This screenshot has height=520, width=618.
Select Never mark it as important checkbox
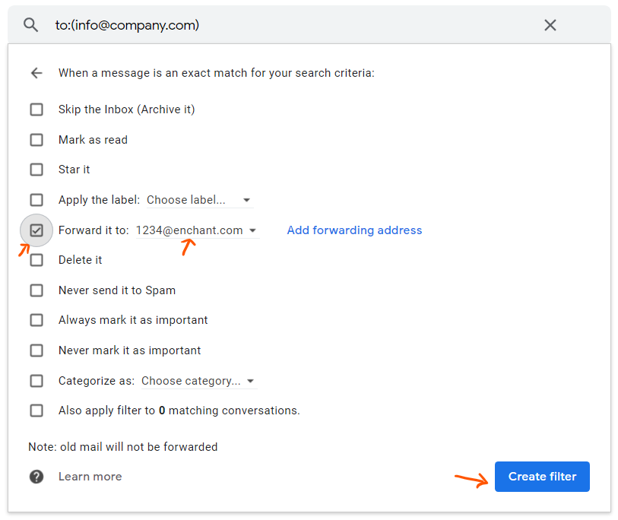pos(36,350)
